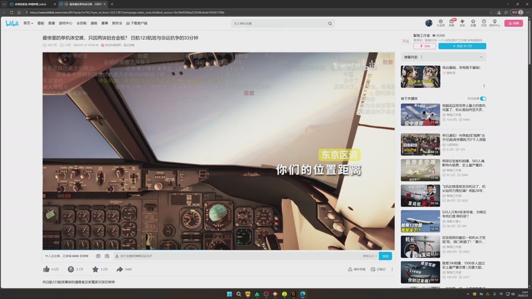Click the video player frame
This screenshot has width=532, height=299.
[x=219, y=151]
